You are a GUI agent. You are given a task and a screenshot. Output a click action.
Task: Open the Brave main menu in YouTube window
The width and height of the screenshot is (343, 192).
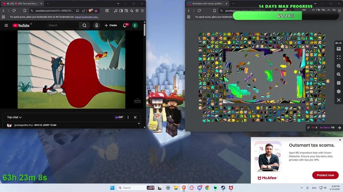click(x=142, y=11)
